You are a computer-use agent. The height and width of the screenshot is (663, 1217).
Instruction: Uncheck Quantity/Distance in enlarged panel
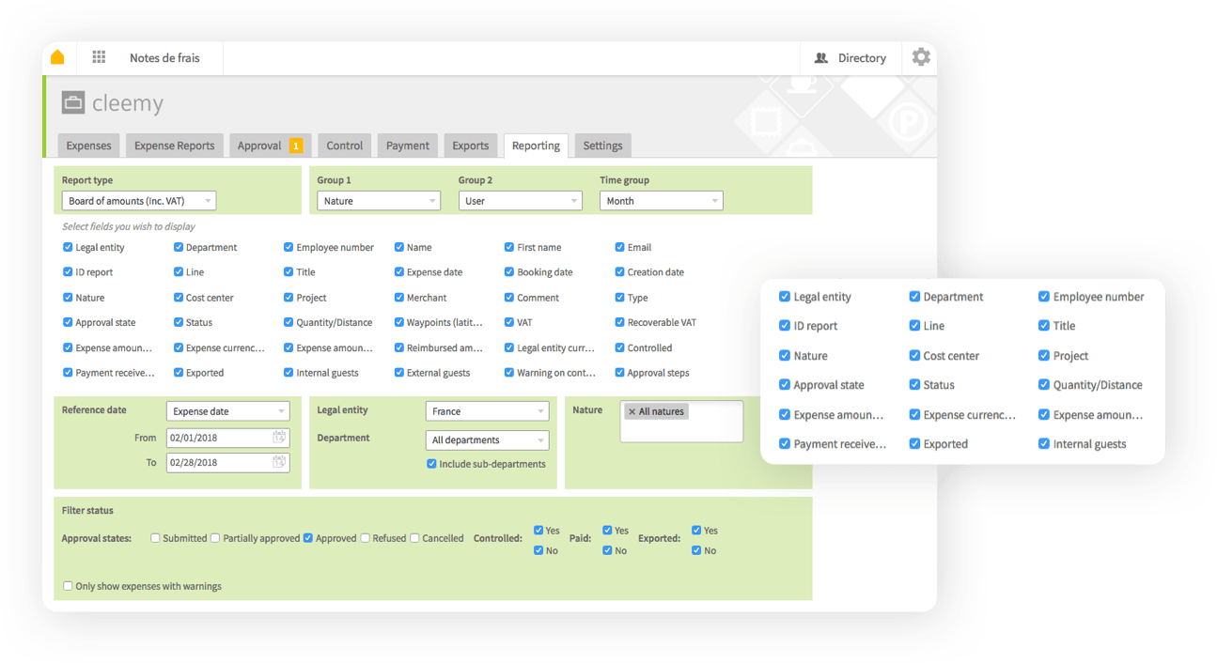tap(1044, 385)
